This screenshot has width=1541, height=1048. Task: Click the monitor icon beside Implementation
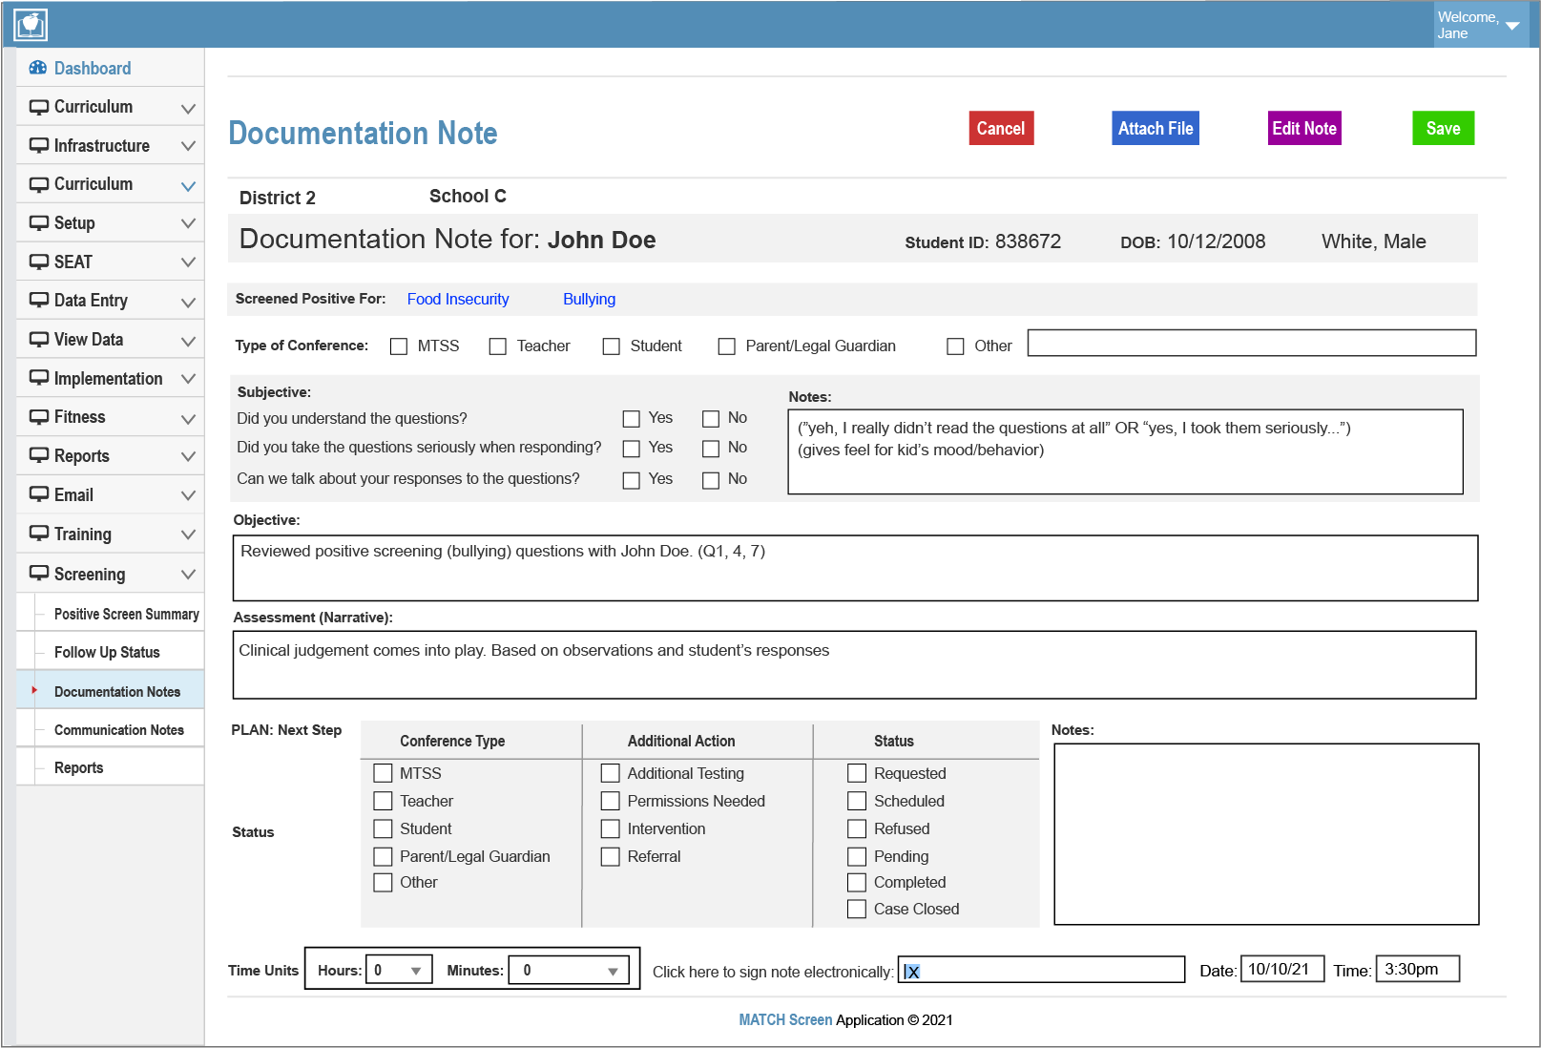(x=37, y=378)
